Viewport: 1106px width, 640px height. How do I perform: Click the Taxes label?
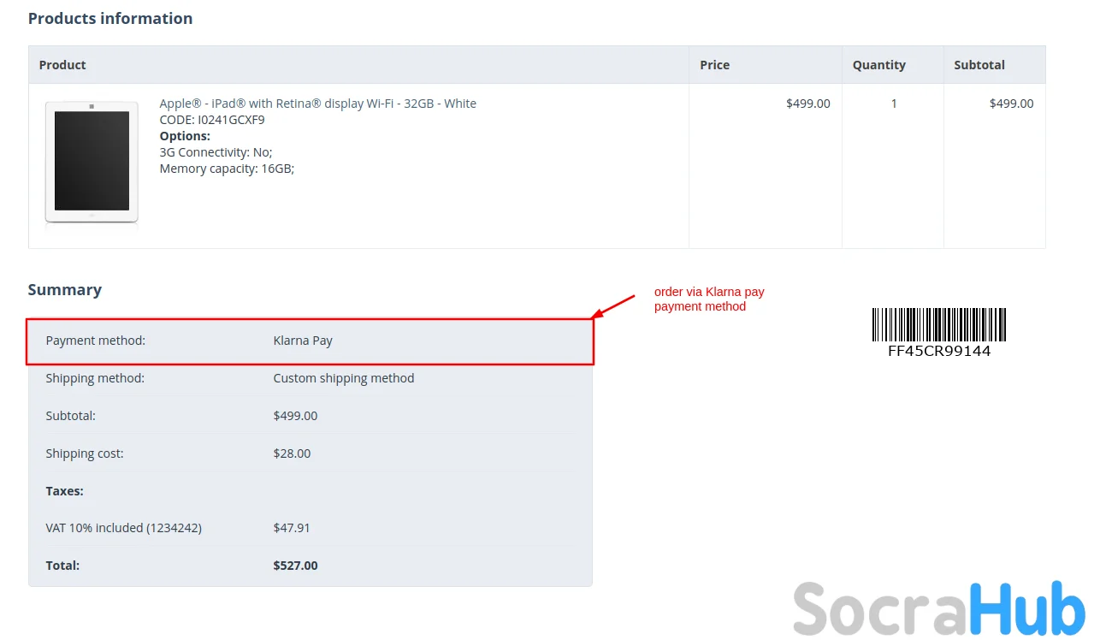[64, 491]
